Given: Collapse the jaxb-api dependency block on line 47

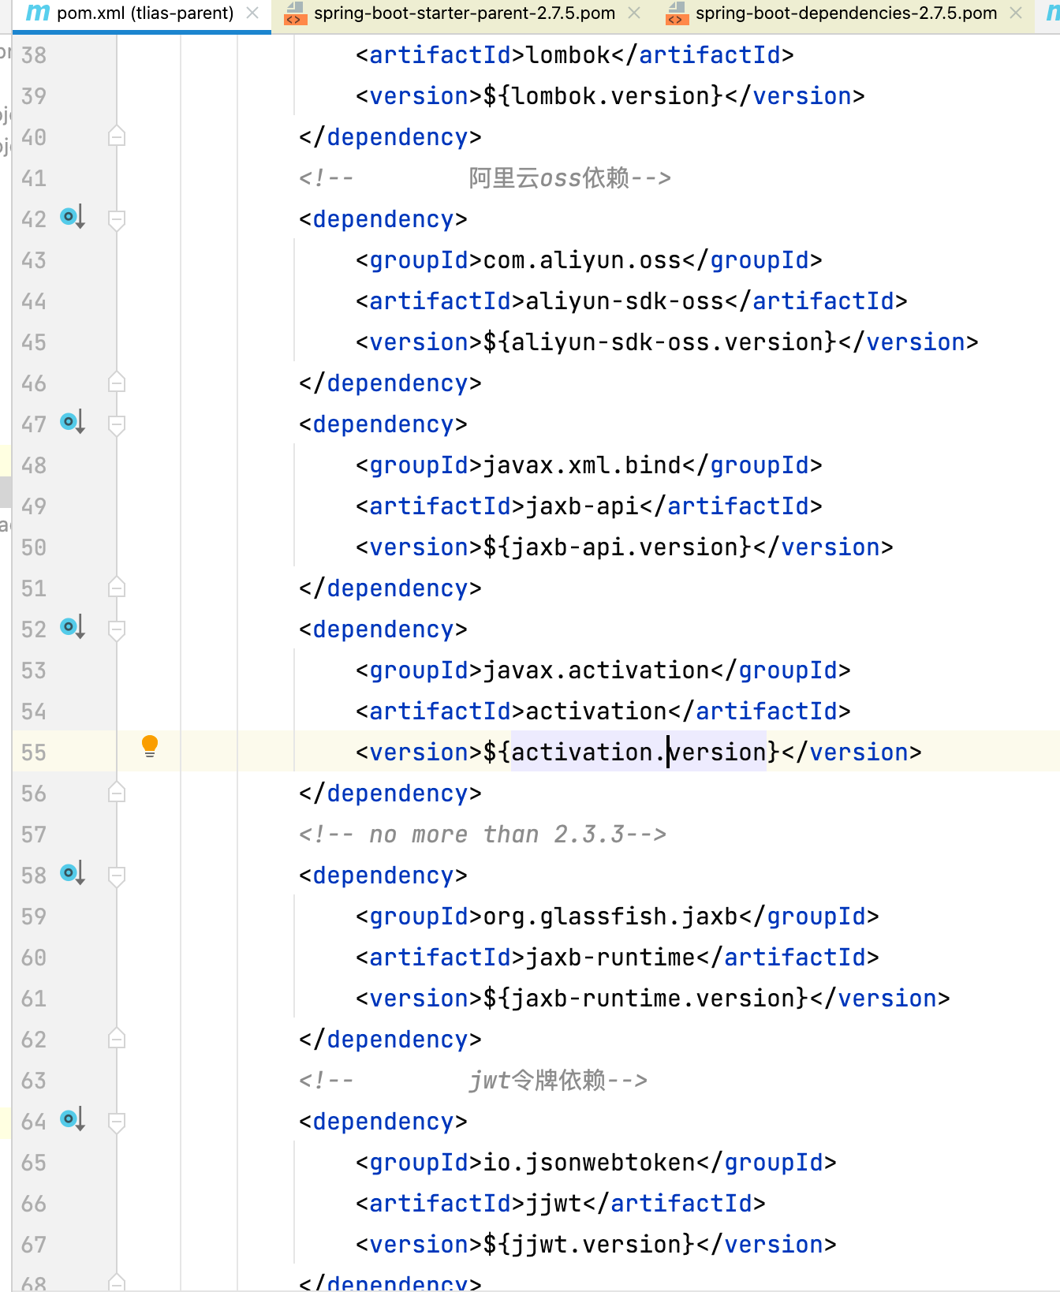Looking at the screenshot, I should (117, 425).
